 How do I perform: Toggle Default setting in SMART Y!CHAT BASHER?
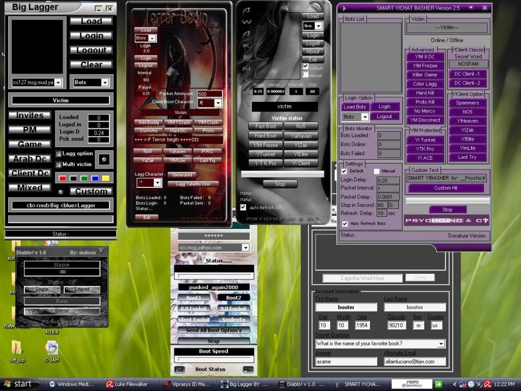pos(344,171)
